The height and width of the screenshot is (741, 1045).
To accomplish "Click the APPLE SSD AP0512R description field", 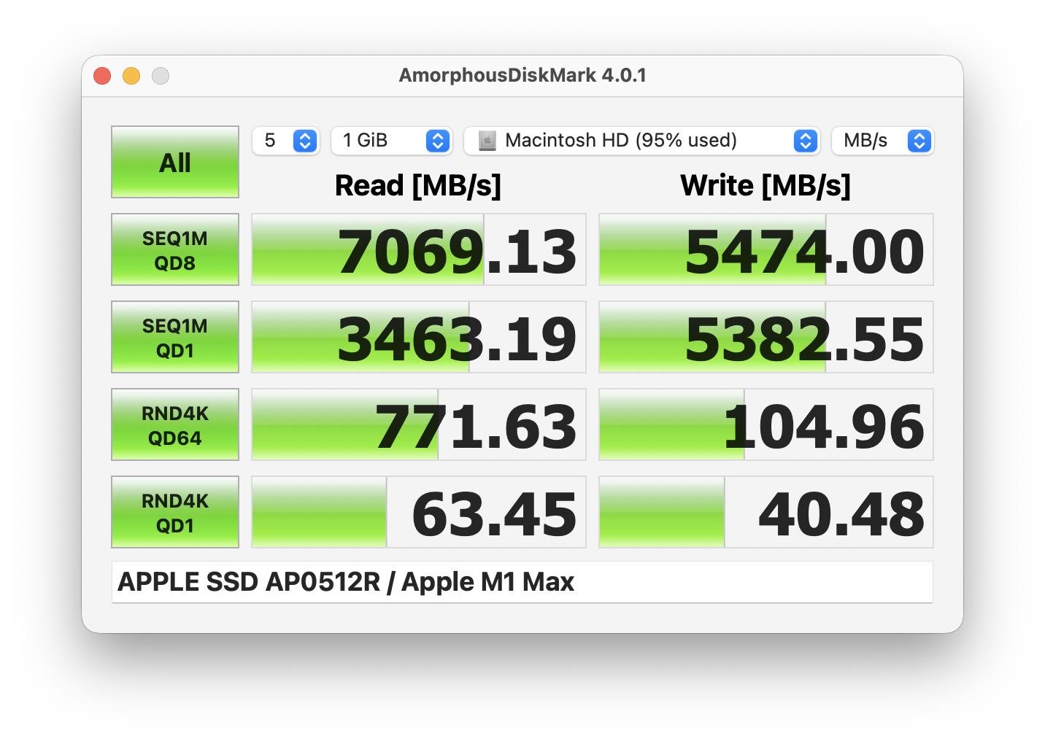I will pos(522,581).
